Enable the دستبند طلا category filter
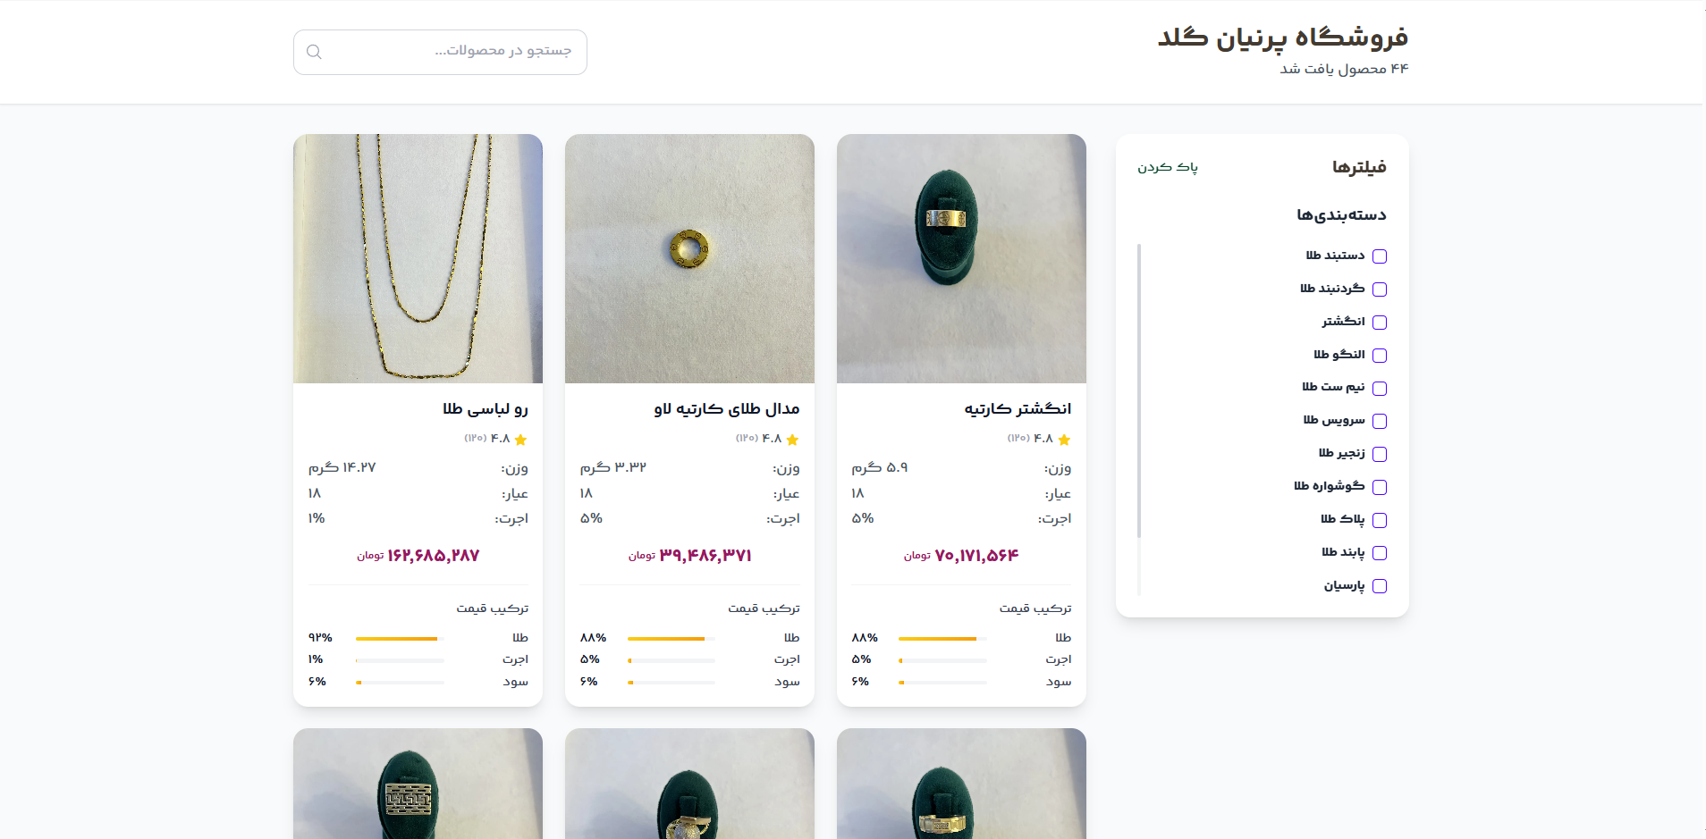Viewport: 1706px width, 839px height. click(x=1381, y=256)
